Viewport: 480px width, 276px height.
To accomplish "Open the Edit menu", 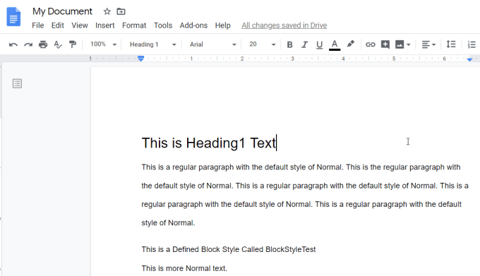I will 58,25.
